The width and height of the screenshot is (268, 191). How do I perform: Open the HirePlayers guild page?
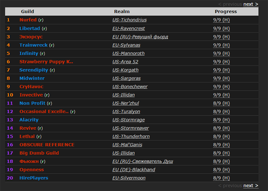34,178
